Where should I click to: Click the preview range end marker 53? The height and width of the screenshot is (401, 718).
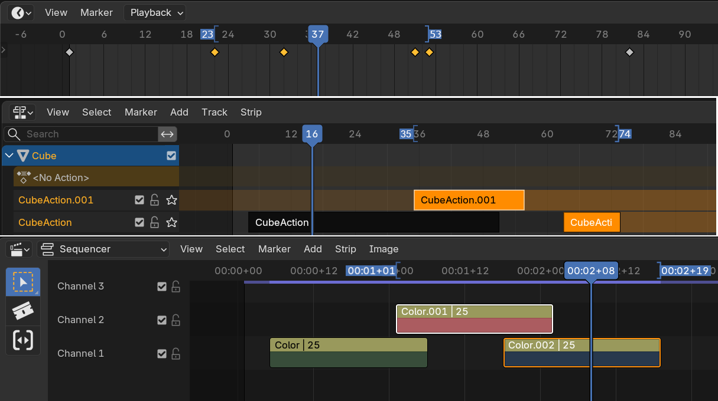pos(435,34)
